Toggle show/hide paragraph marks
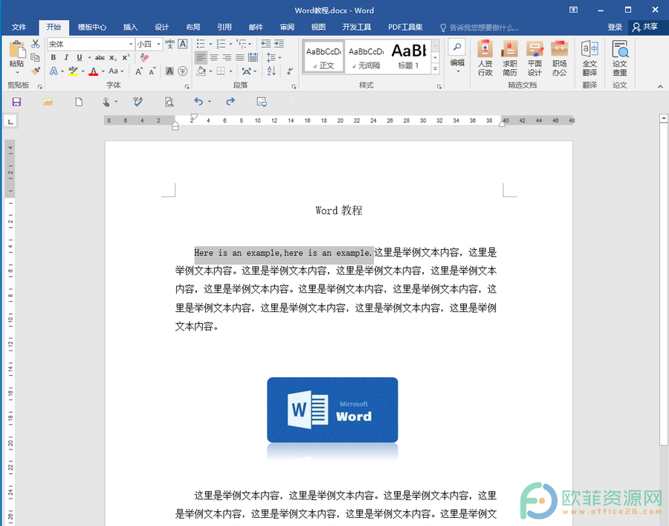Screen dimensions: 669x526 pyautogui.click(x=290, y=71)
